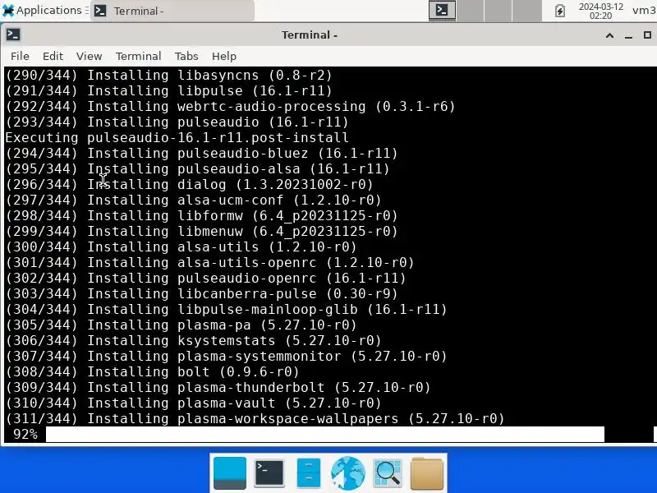Open the Terminal menu

(138, 56)
